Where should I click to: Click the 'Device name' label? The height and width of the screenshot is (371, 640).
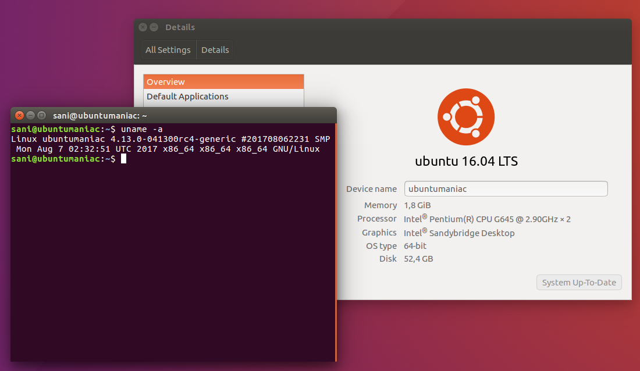point(371,189)
